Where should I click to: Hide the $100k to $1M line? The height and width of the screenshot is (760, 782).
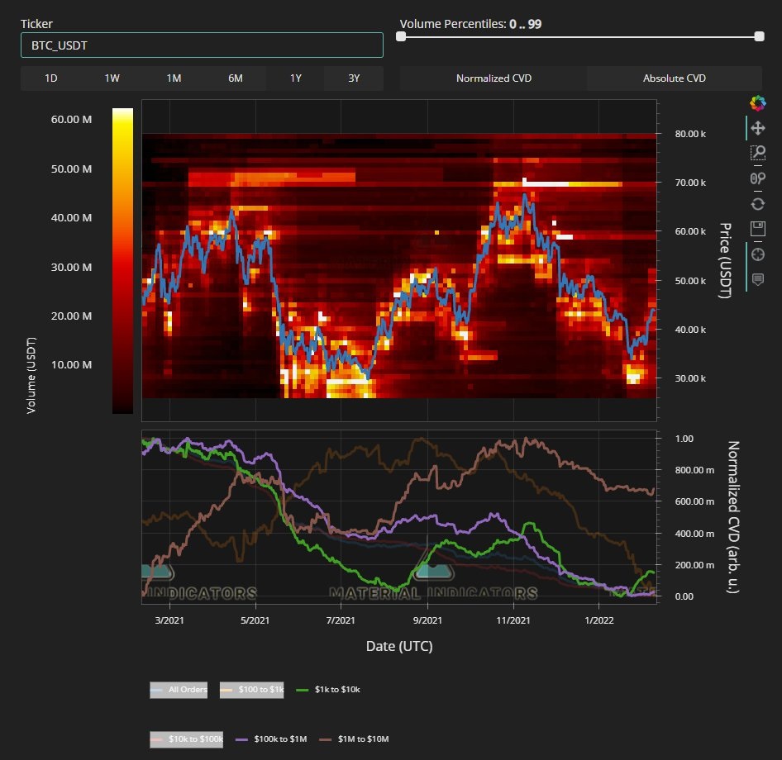[x=271, y=739]
